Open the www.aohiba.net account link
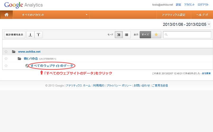 29,52
